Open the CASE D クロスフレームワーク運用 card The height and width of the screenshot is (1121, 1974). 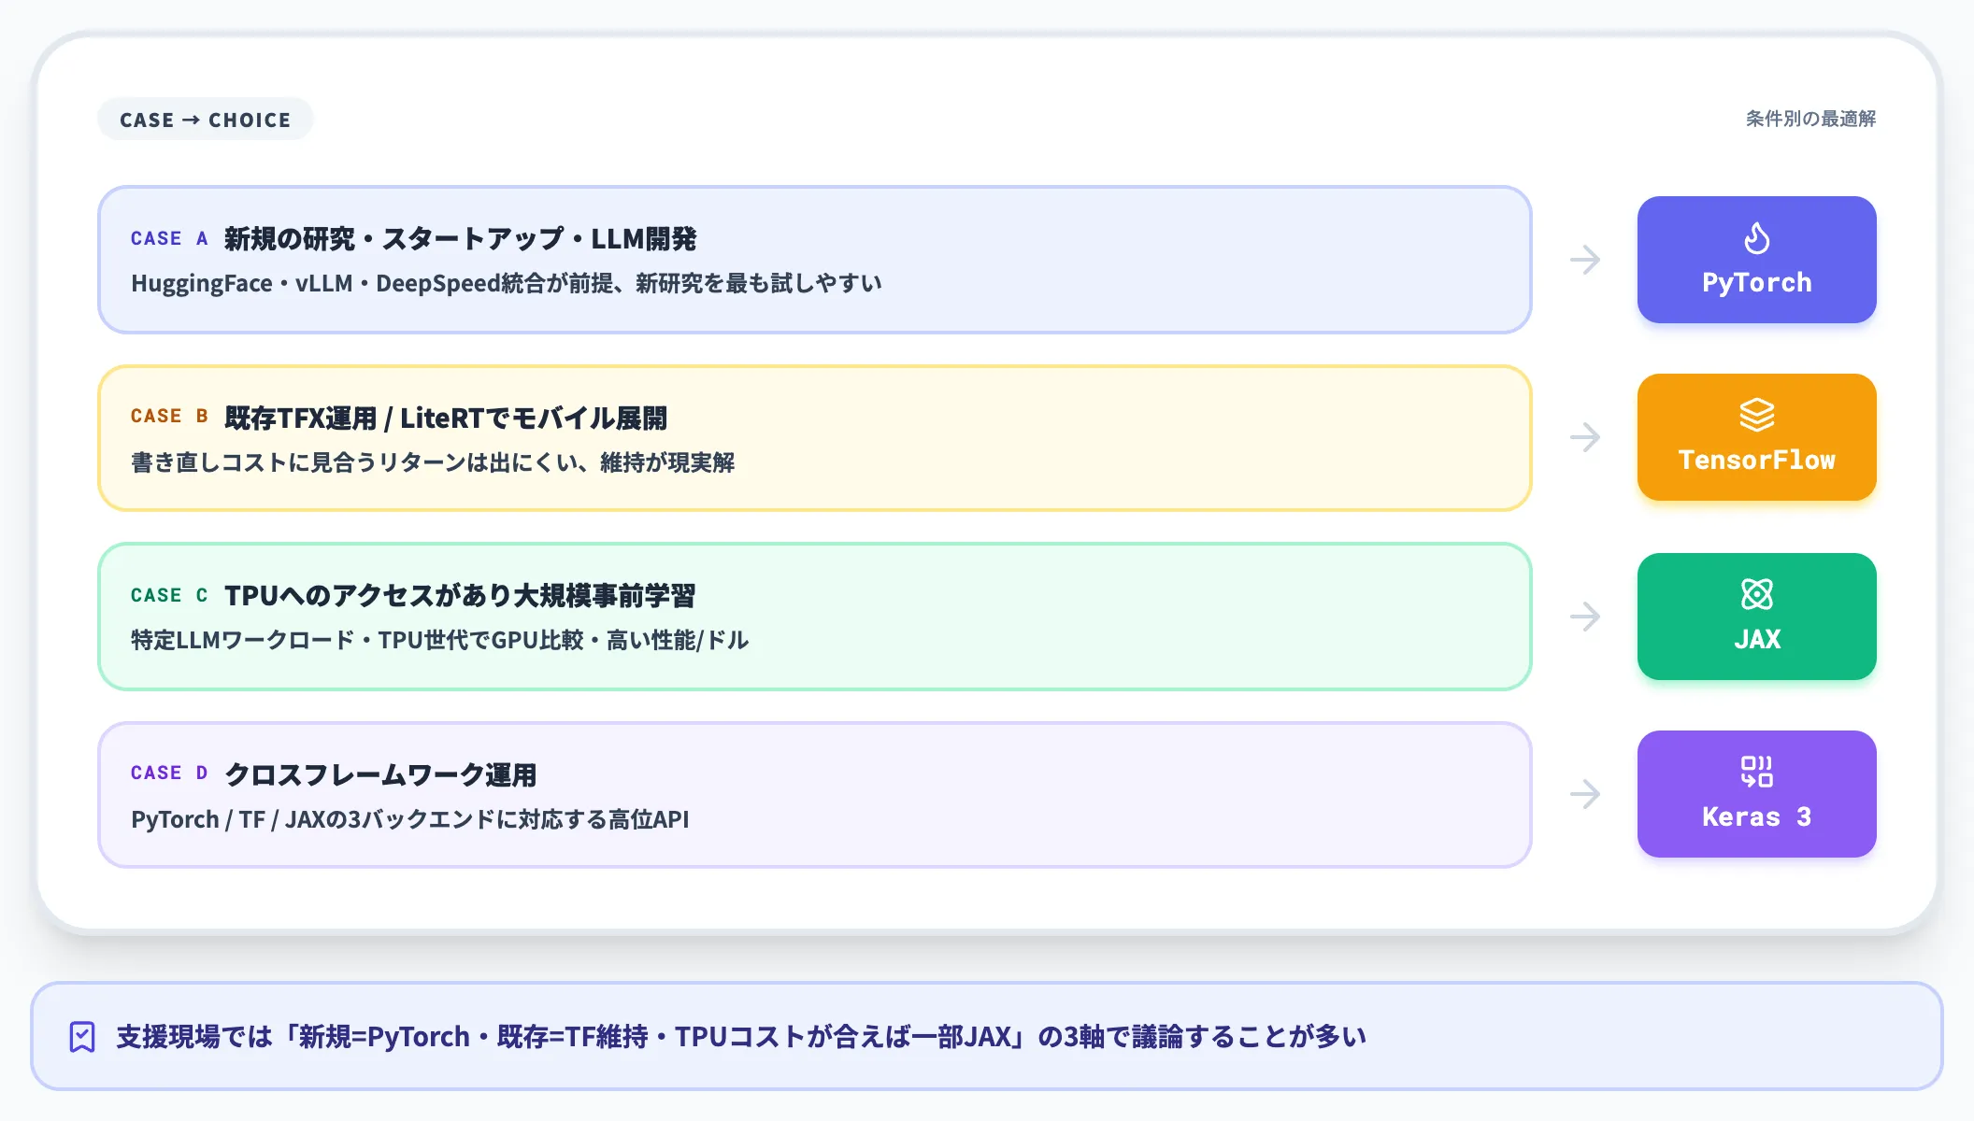tap(814, 795)
